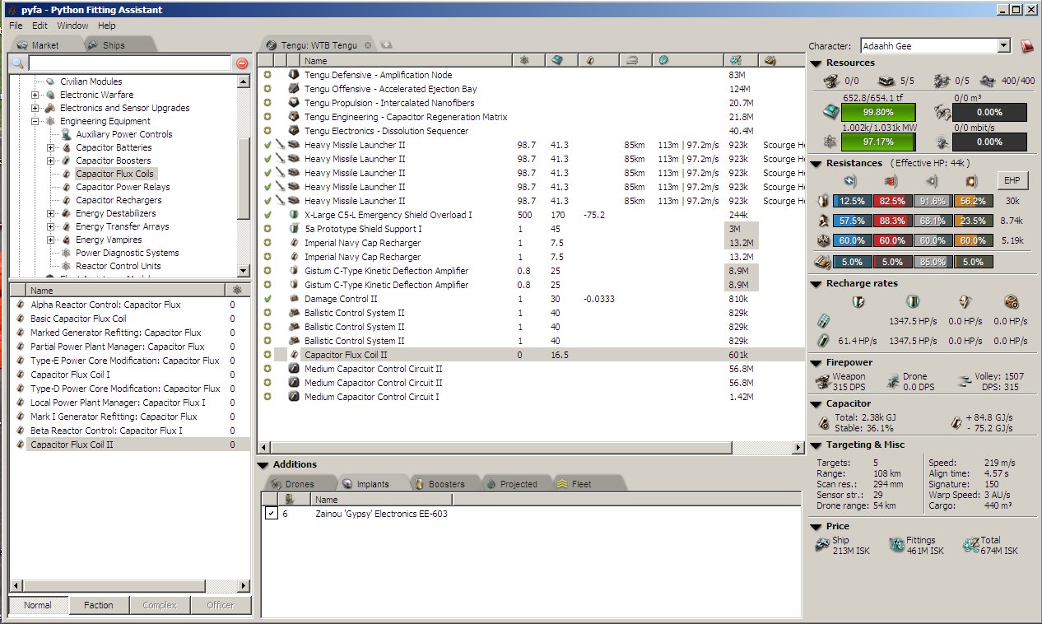Select Capacitor Power Relays category
Viewport: 1042px width, 624px height.
123,187
